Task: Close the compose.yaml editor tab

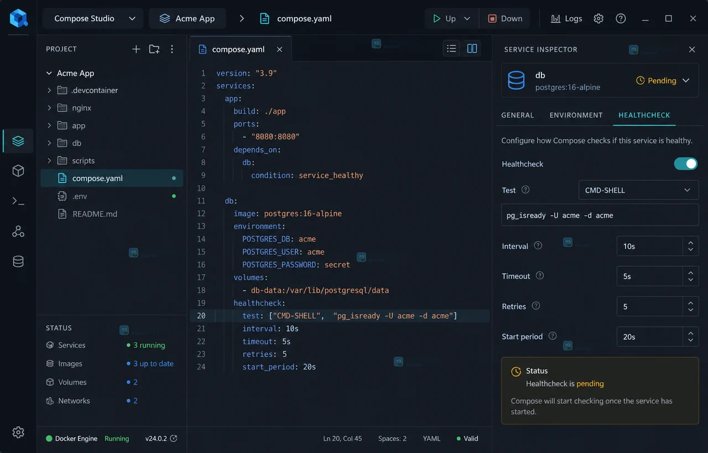Action: point(279,49)
